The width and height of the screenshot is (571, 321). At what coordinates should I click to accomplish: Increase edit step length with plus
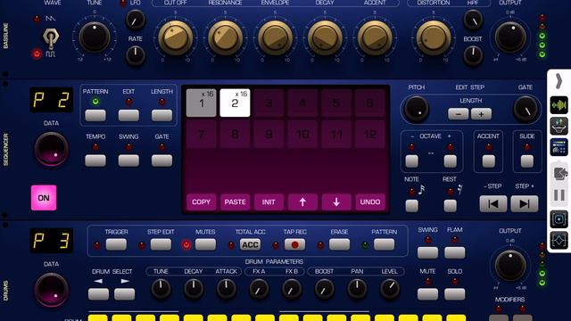pos(481,114)
